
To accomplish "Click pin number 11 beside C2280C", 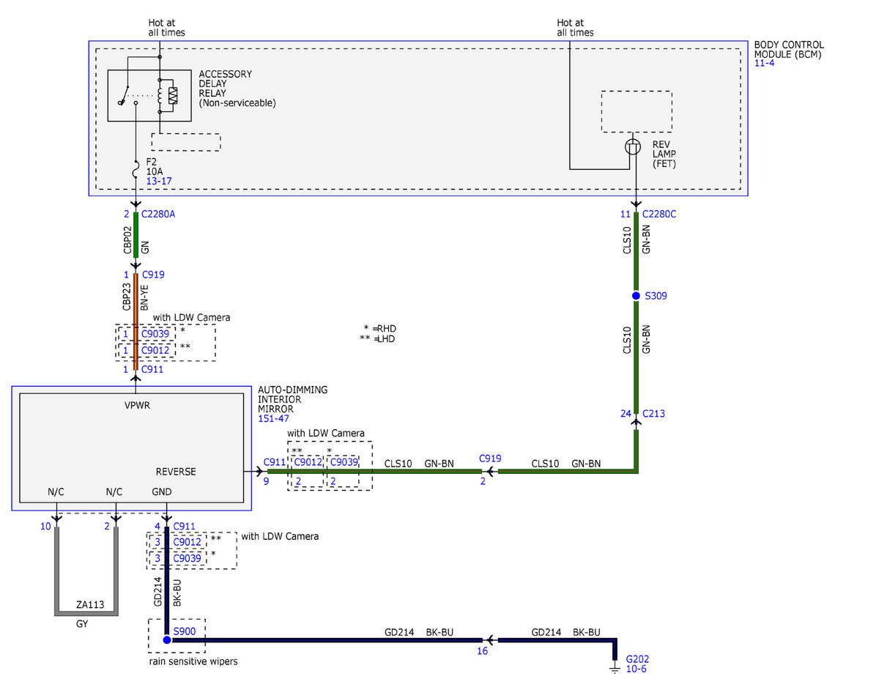I will pos(625,215).
